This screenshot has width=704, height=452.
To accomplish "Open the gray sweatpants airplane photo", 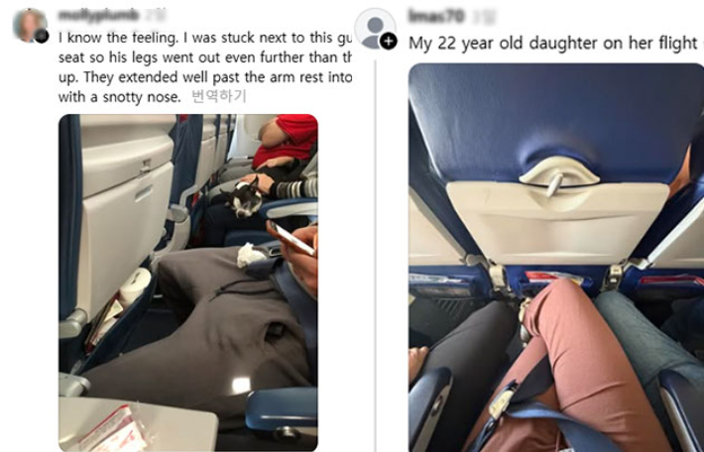I will click(x=188, y=282).
